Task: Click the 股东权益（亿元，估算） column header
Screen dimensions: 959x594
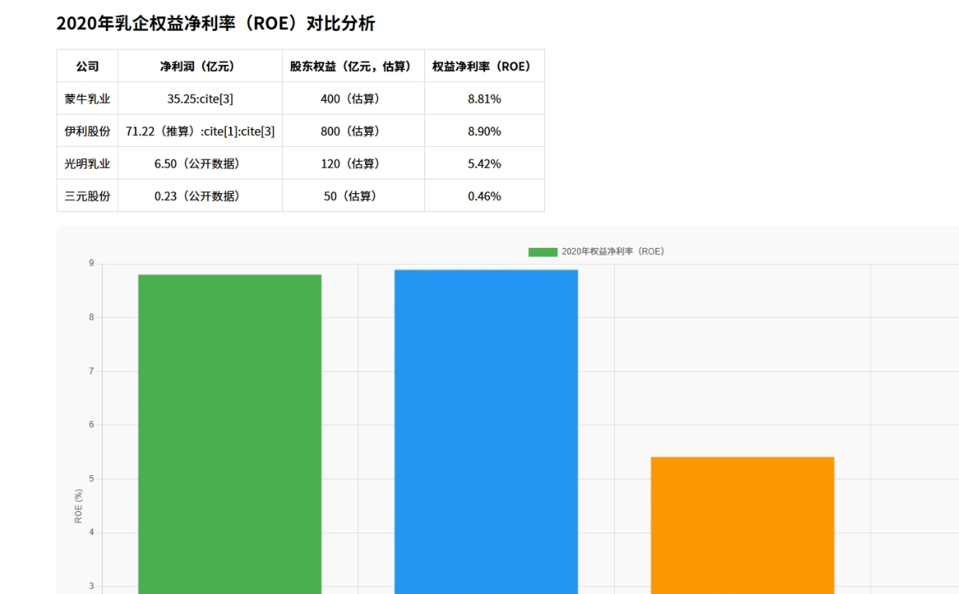Action: tap(354, 66)
